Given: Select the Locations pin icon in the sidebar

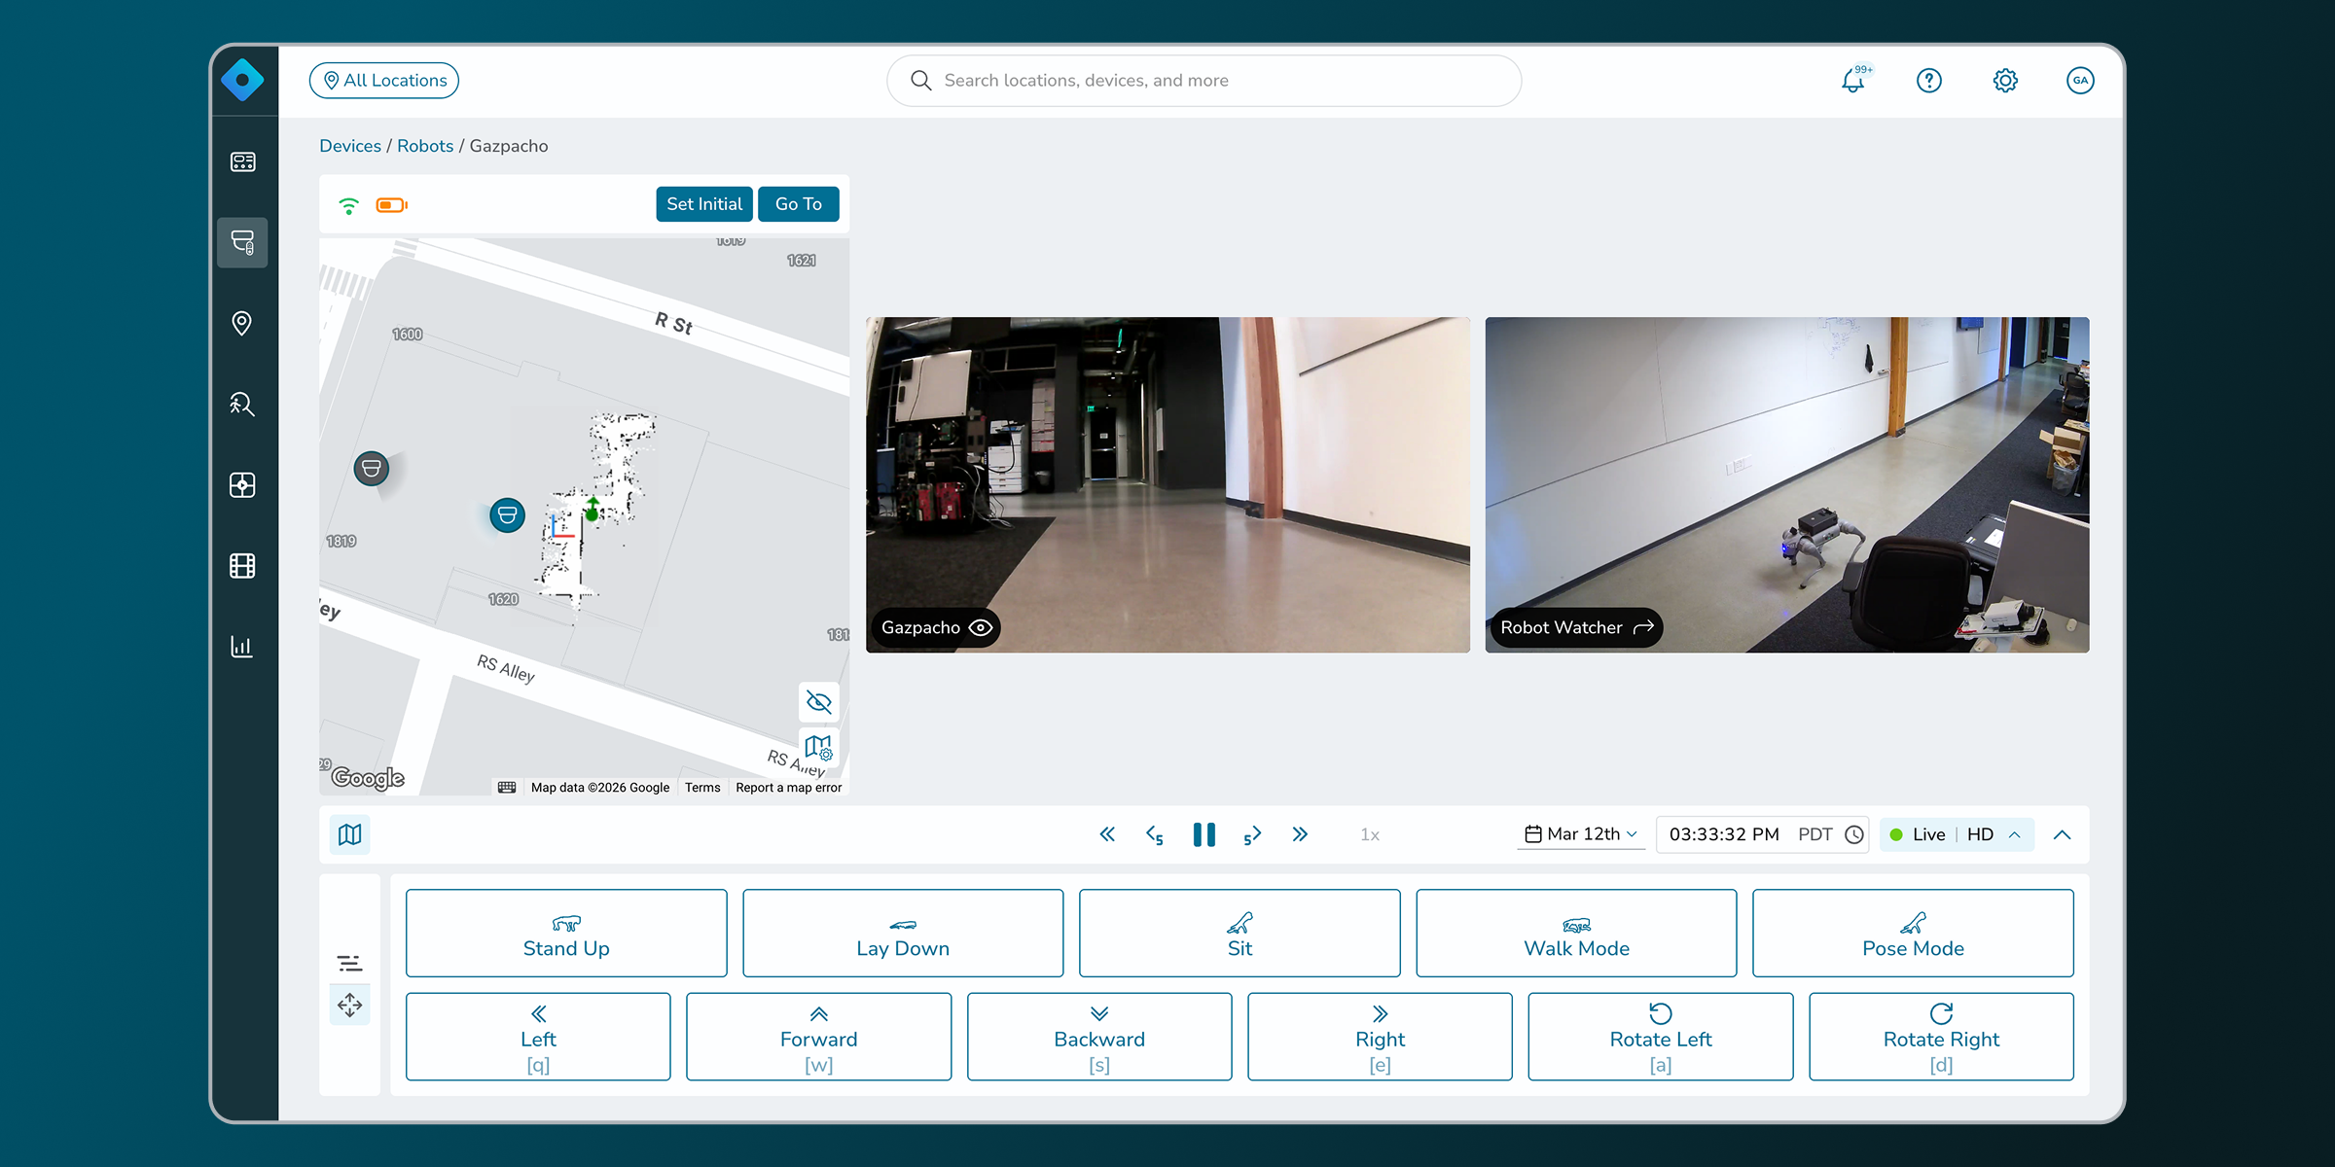Looking at the screenshot, I should tap(242, 323).
